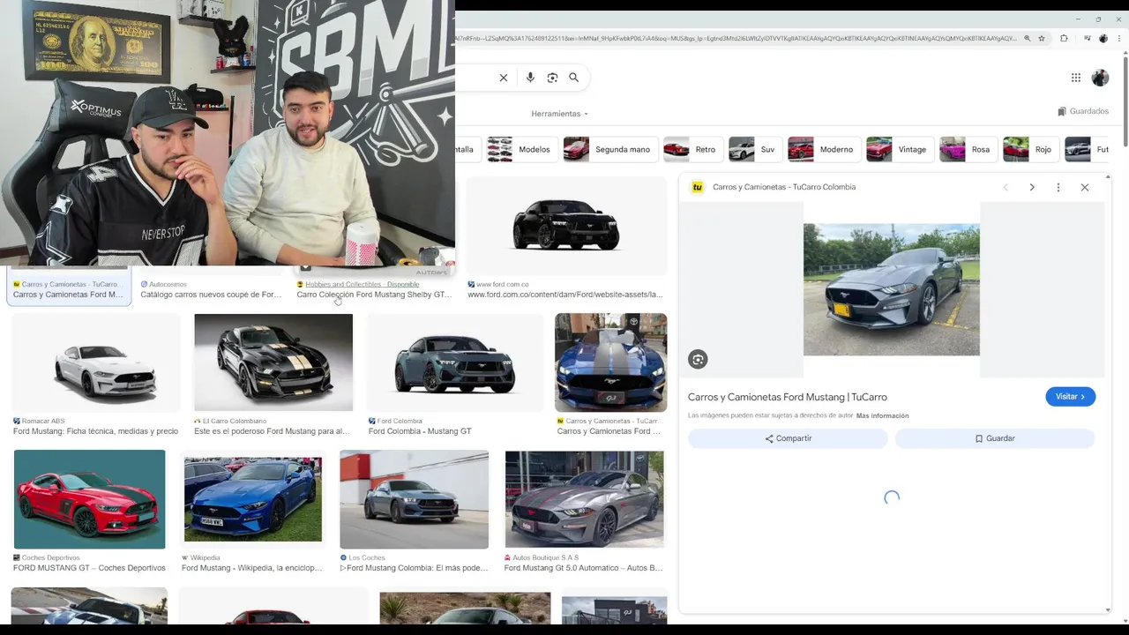This screenshot has height=635, width=1129.
Task: Start voice search with the microphone icon
Action: 530,78
